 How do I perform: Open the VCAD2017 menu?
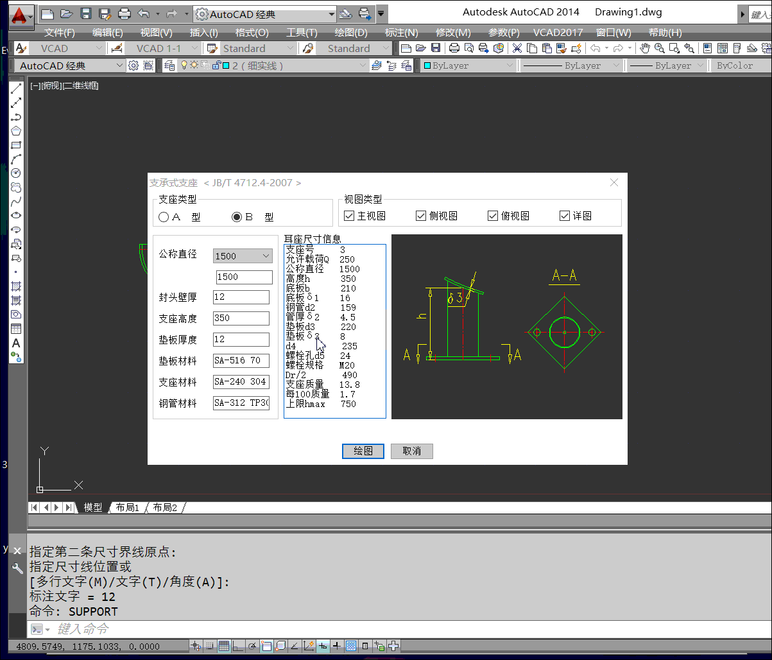(x=558, y=32)
